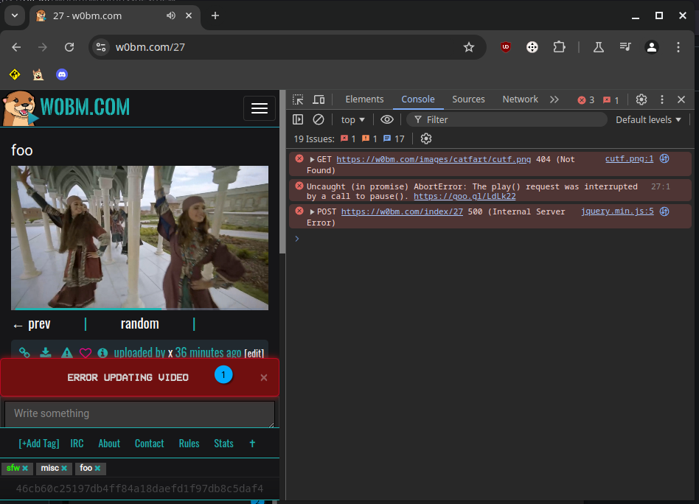The width and height of the screenshot is (699, 504).
Task: Open the Chrome three-dot menu
Action: tap(678, 47)
